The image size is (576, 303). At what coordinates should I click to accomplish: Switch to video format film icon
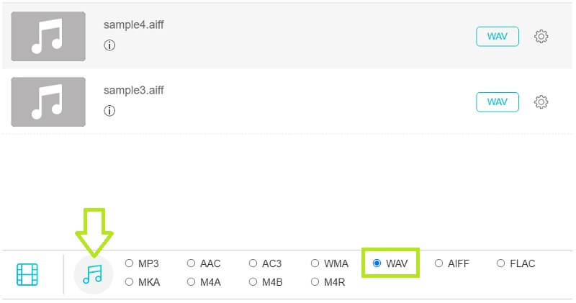[x=27, y=274]
